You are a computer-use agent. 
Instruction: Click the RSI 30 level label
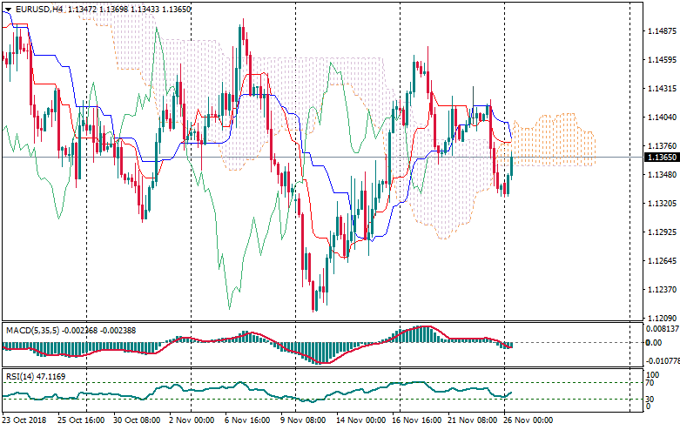pos(650,399)
